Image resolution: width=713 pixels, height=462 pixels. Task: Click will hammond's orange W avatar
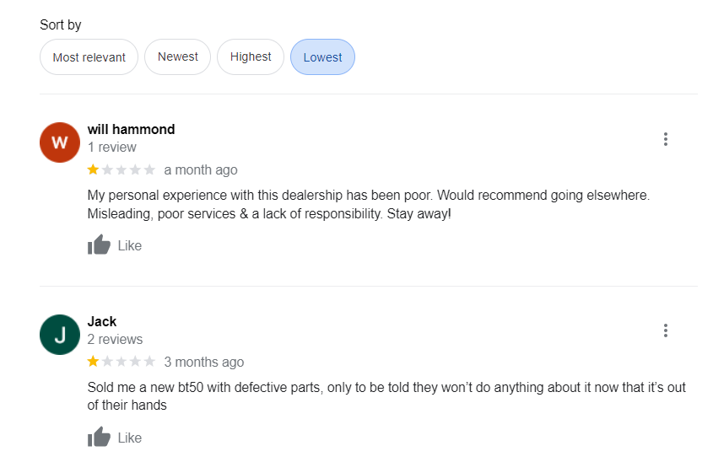click(x=60, y=142)
